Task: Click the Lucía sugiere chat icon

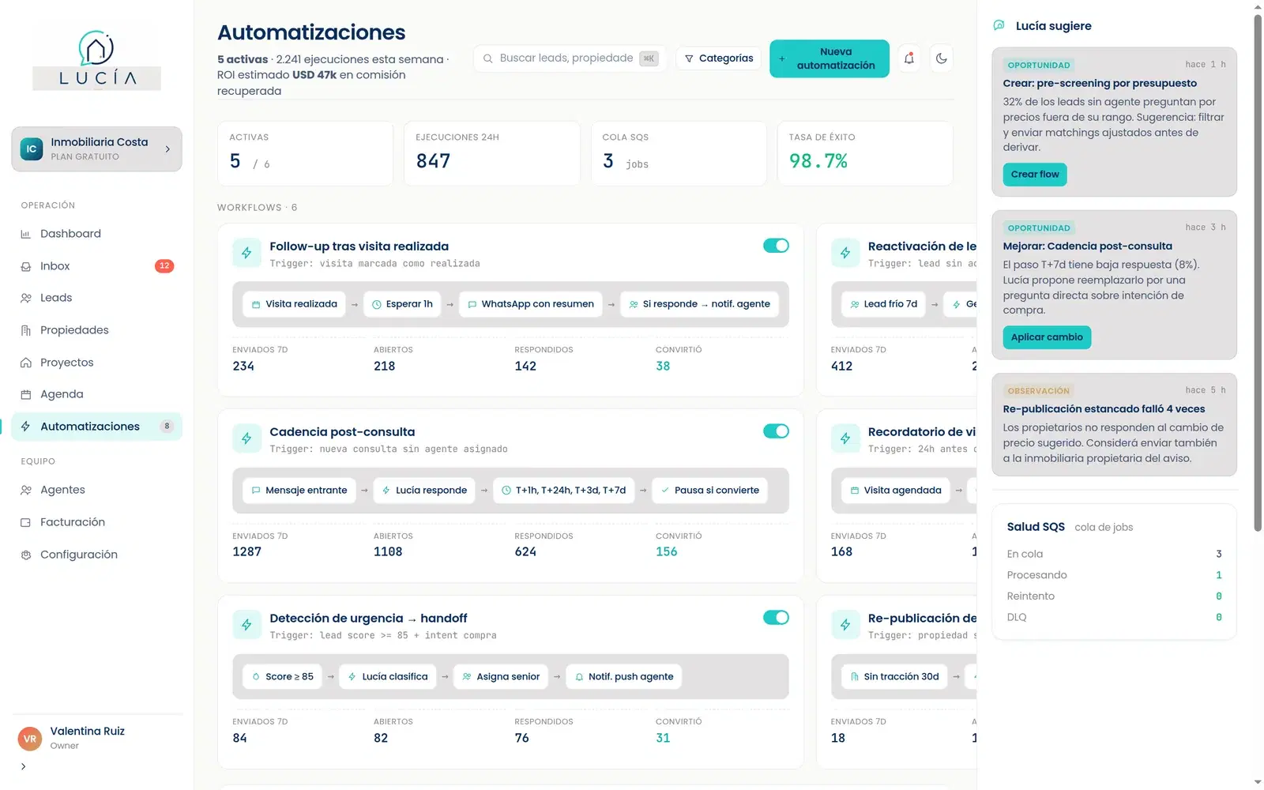Action: click(x=999, y=25)
